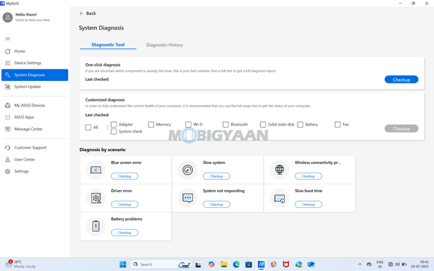The image size is (434, 271).
Task: Click the Battery problems icon
Action: (95, 226)
